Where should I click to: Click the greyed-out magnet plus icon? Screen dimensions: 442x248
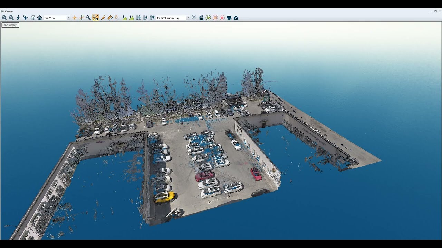pyautogui.click(x=117, y=18)
